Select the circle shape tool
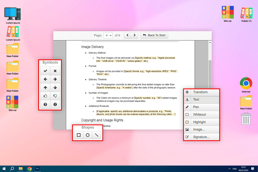The width and height of the screenshot is (258, 172). coord(88,135)
